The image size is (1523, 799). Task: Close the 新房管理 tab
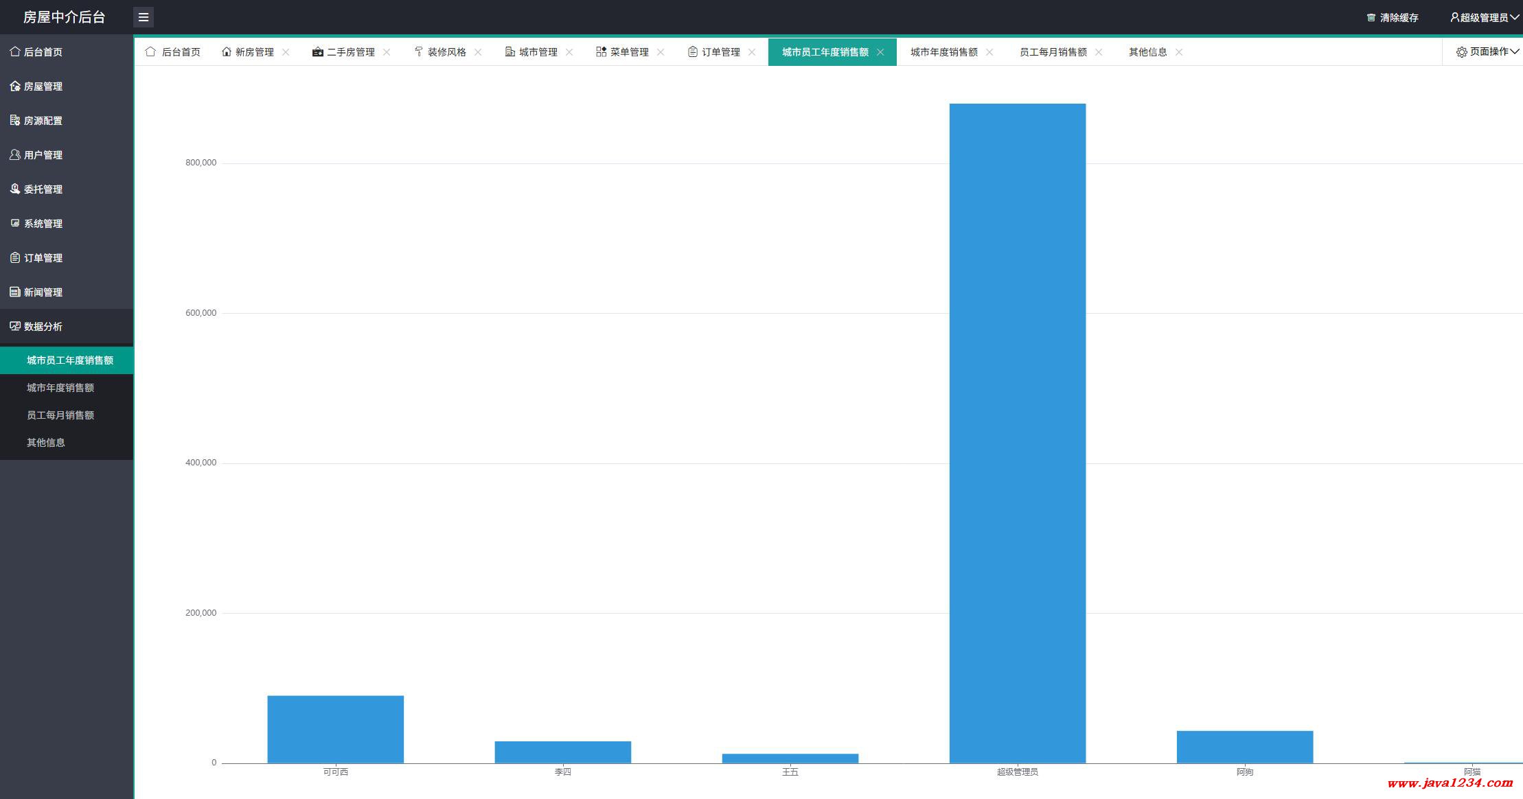tap(286, 52)
